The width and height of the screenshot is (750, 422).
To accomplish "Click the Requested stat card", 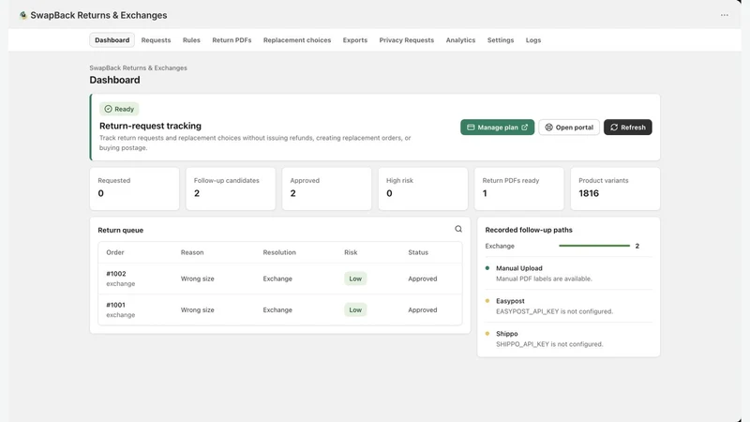I will tap(134, 188).
